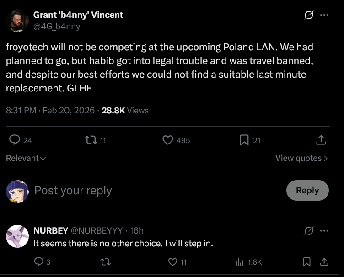This screenshot has width=344, height=277.
Task: Open Grant 'b4nny' Vincent's profile avatar
Action: pos(17,20)
